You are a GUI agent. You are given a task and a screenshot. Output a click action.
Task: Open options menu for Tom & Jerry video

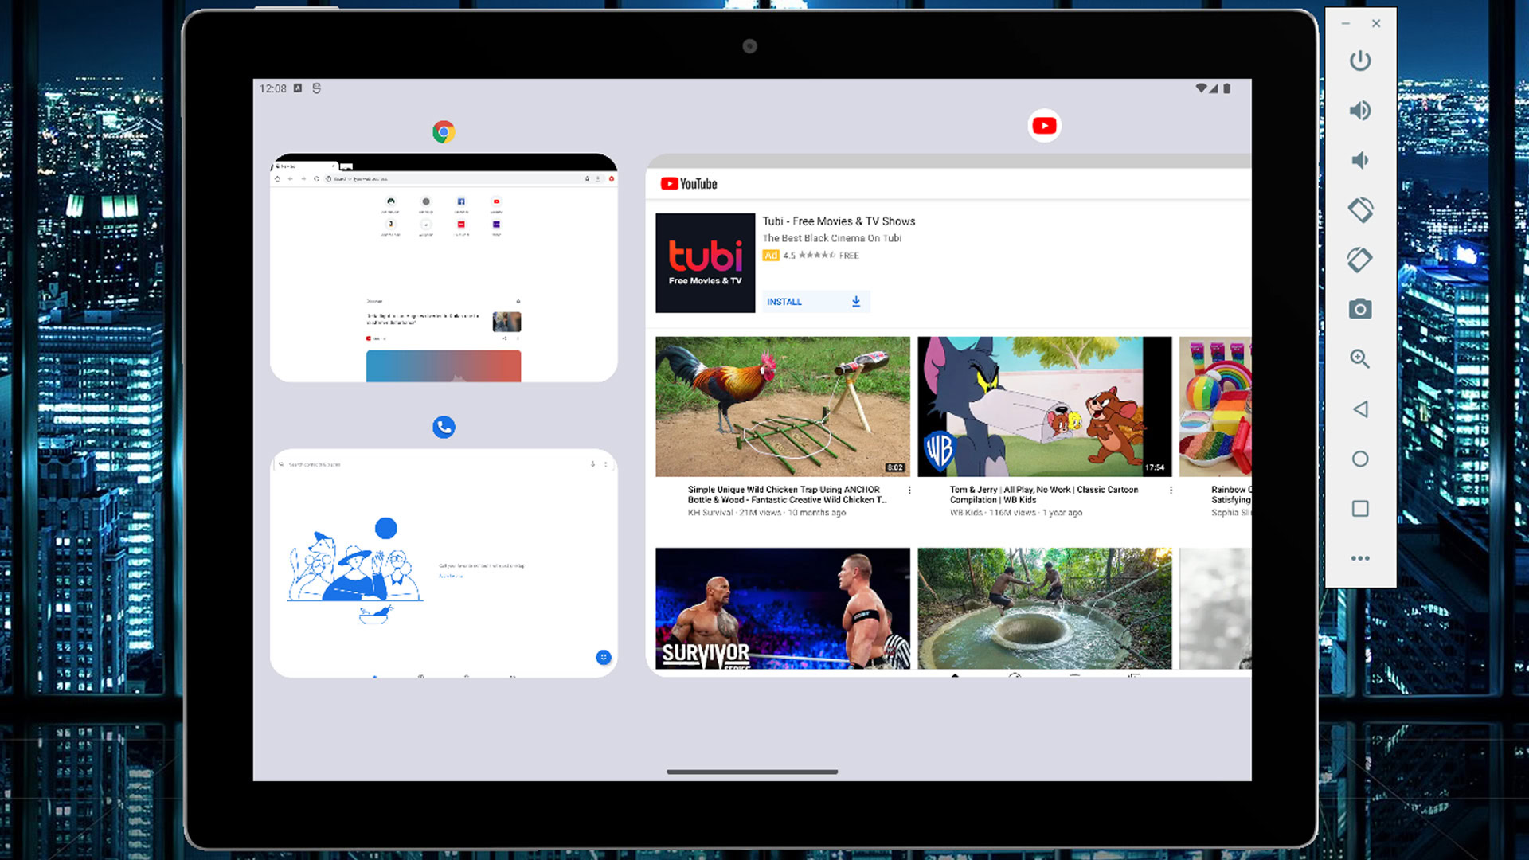click(1171, 491)
